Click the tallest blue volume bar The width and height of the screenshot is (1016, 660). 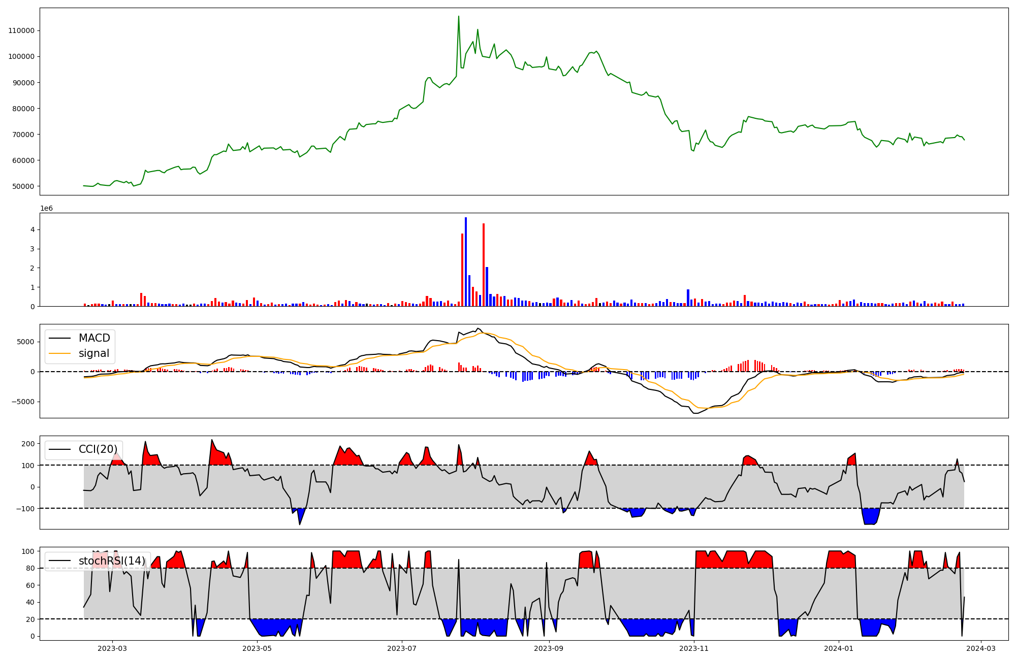(x=466, y=261)
